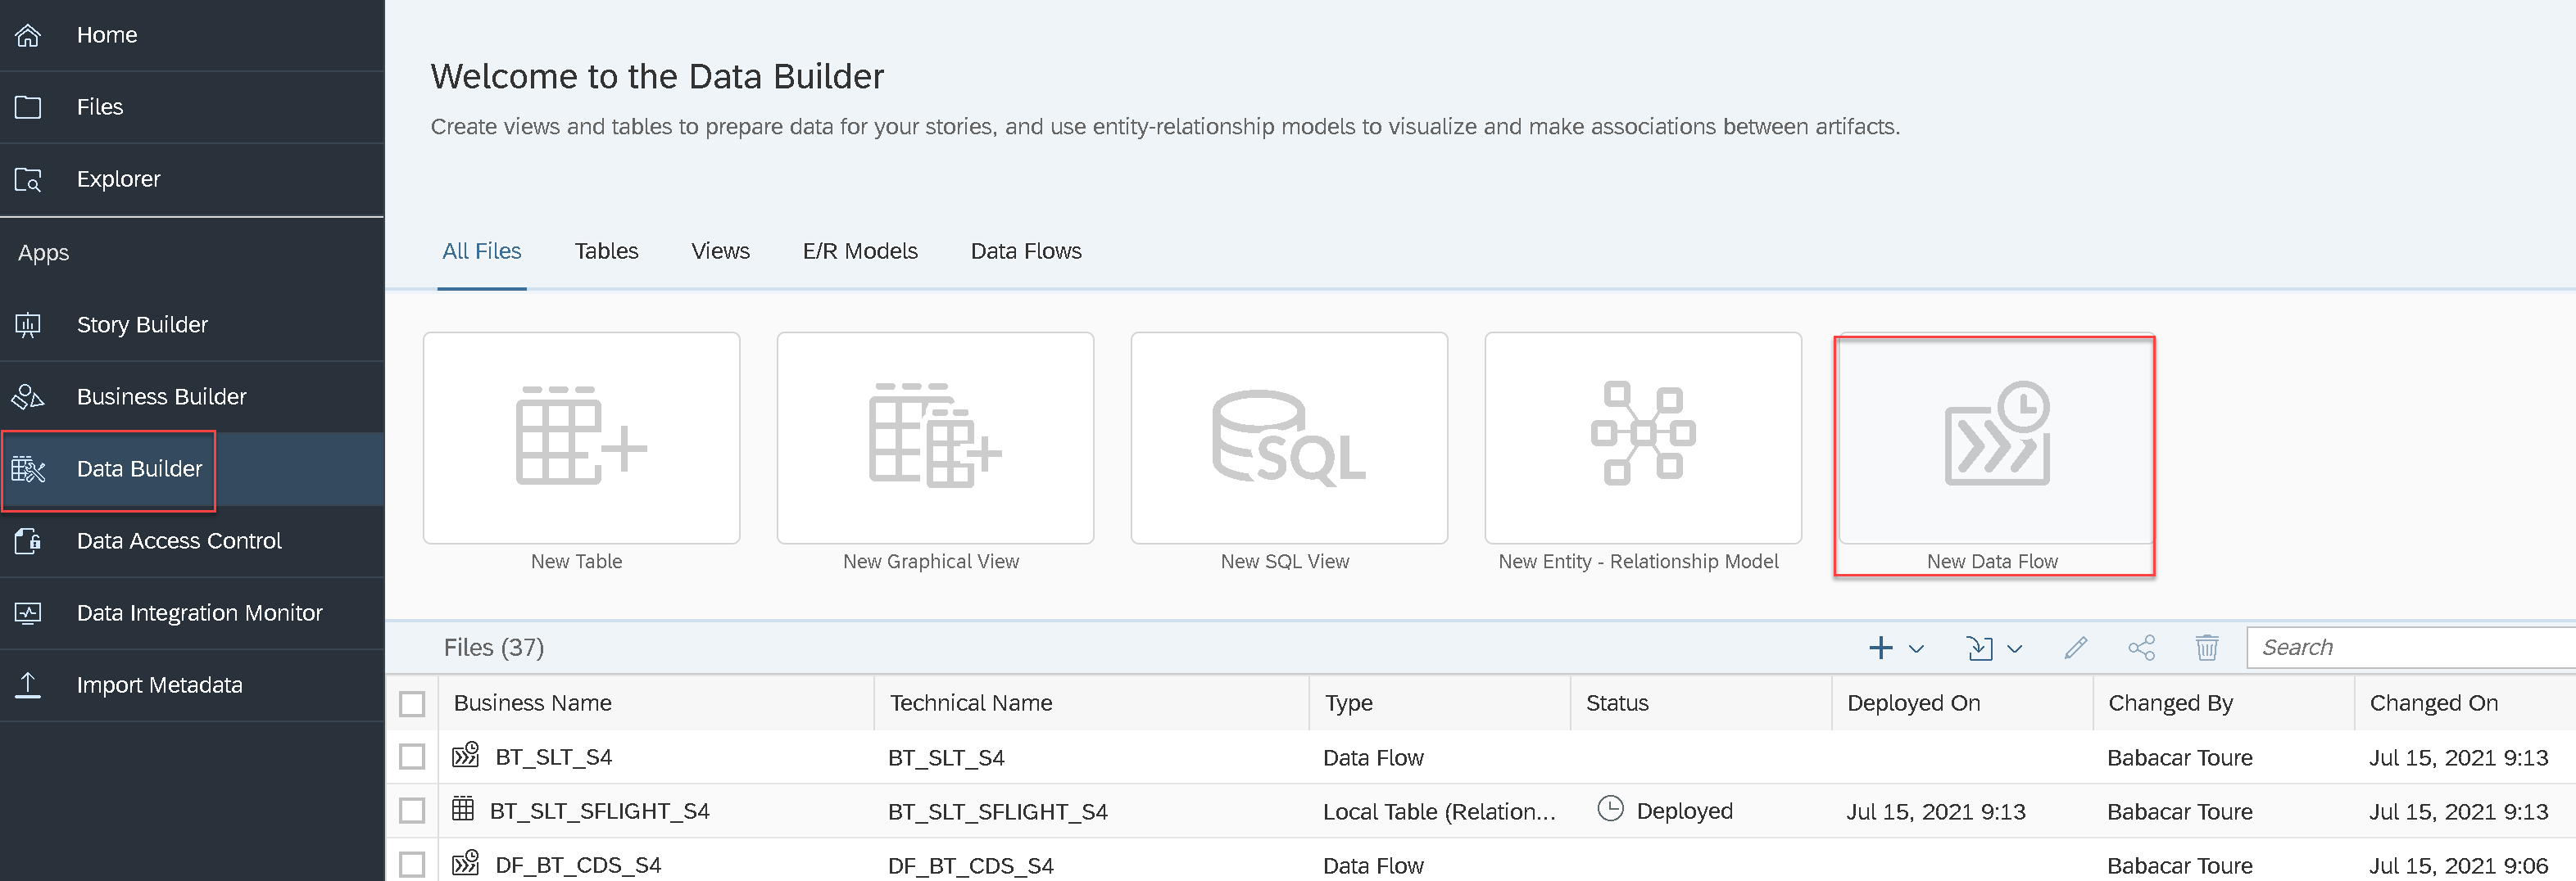Check the BT_SLT_S4 row checkbox
Viewport: 2576px width, 881px height.
pyautogui.click(x=412, y=757)
